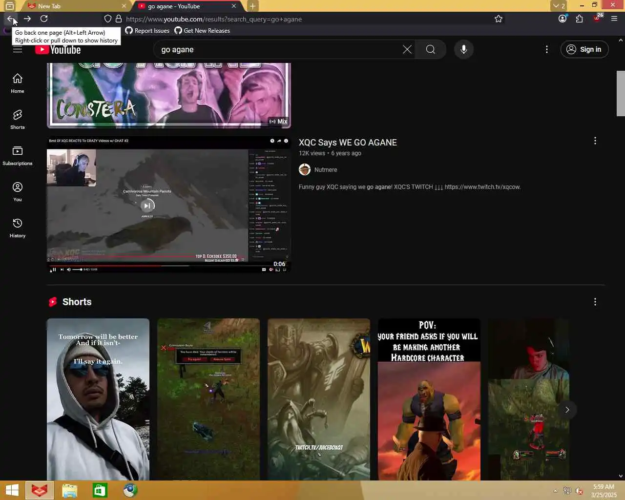Screen dimensions: 625x500
Task: Open YouTube settings three-dot menu
Action: click(547, 49)
